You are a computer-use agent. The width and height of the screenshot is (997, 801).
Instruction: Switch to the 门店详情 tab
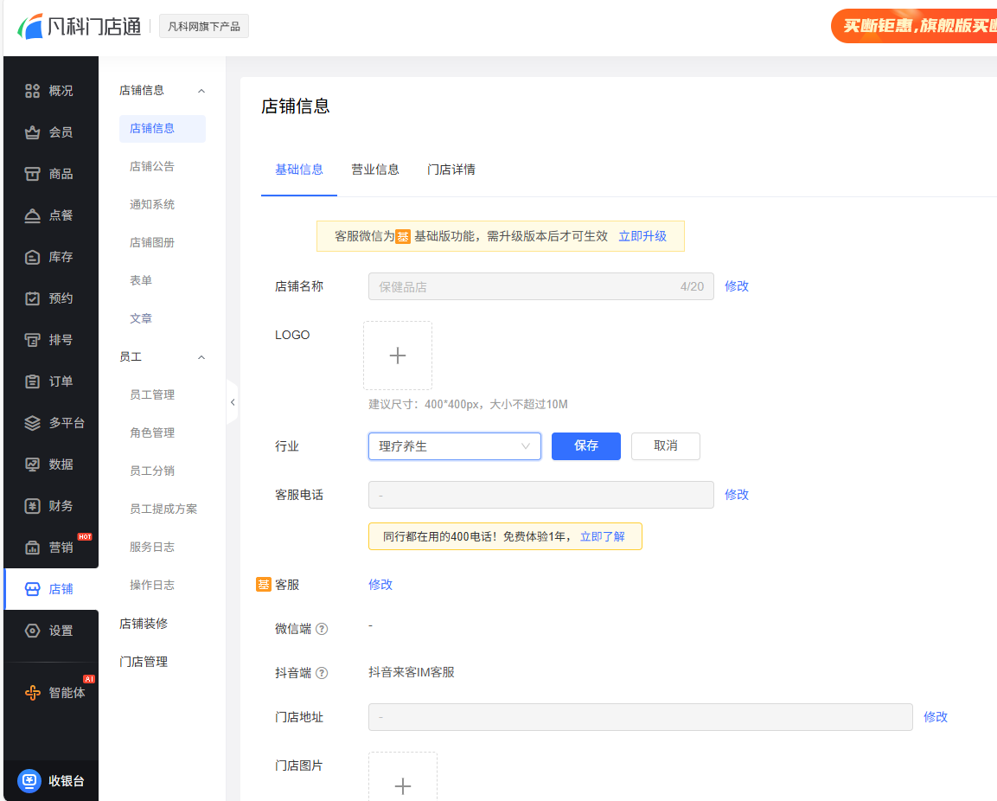point(451,170)
